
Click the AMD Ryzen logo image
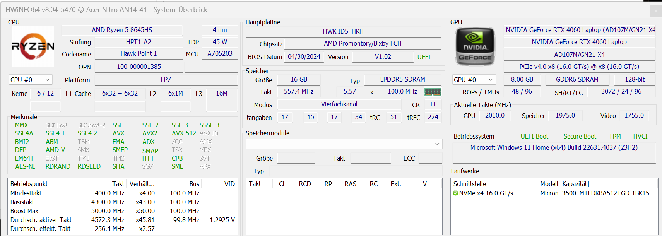tap(33, 46)
